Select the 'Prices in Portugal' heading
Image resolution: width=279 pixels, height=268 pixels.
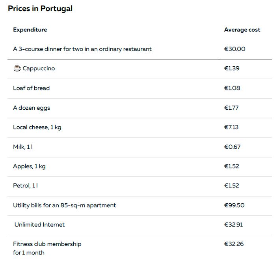click(x=40, y=9)
